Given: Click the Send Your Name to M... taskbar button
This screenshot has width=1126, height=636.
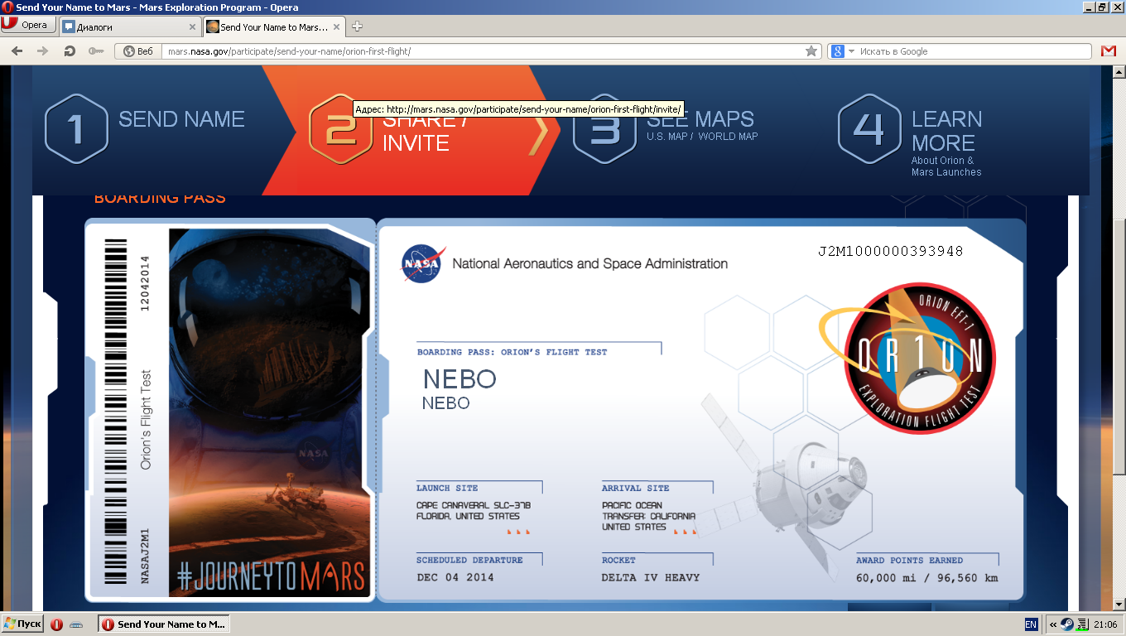Looking at the screenshot, I should pos(163,624).
